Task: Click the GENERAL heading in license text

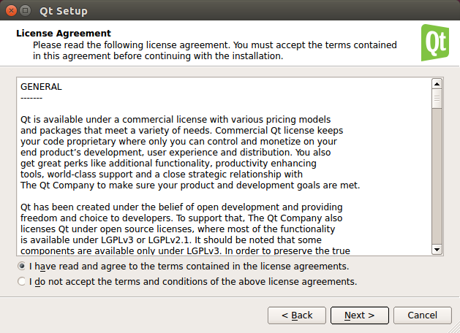Action: pyautogui.click(x=41, y=87)
